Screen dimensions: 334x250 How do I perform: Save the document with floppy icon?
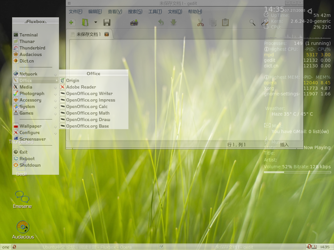tap(107, 22)
